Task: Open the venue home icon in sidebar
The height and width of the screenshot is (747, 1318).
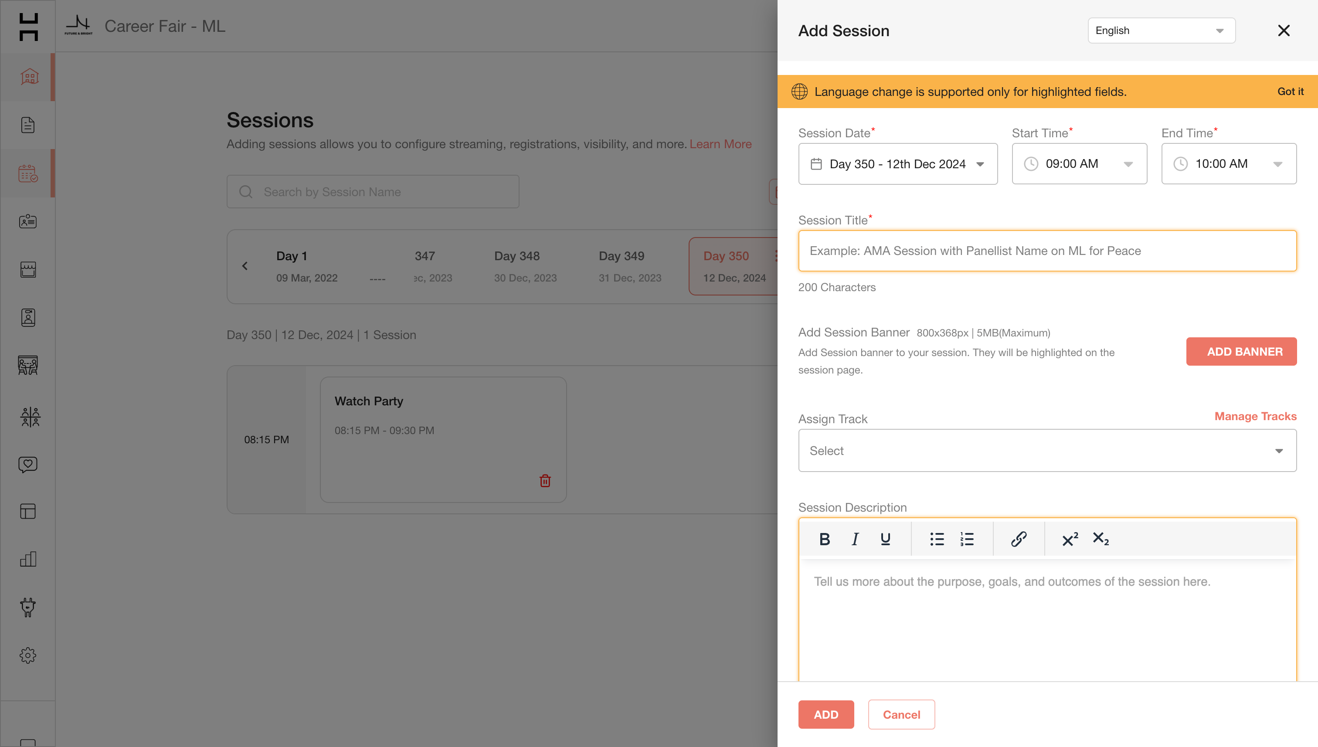Action: click(x=29, y=77)
